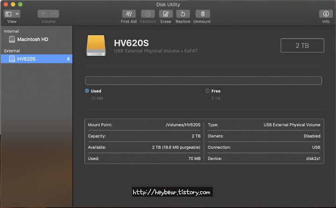Click the remove Volume minus button

(x=54, y=14)
